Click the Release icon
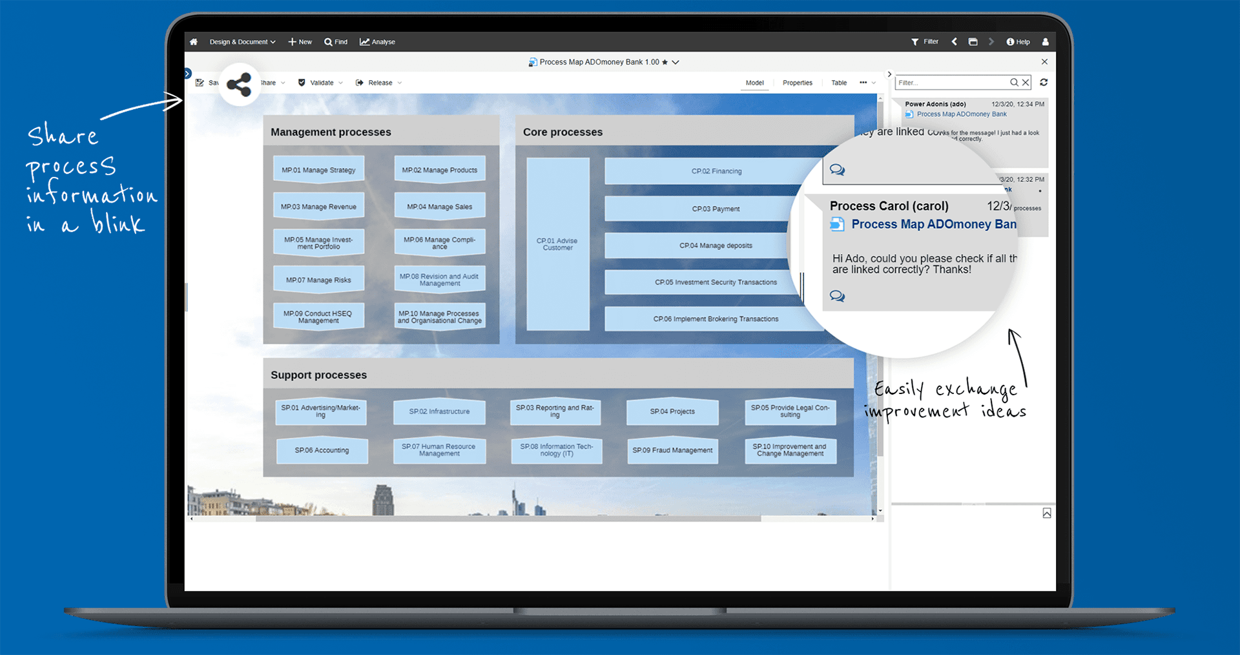This screenshot has width=1240, height=655. [x=359, y=83]
